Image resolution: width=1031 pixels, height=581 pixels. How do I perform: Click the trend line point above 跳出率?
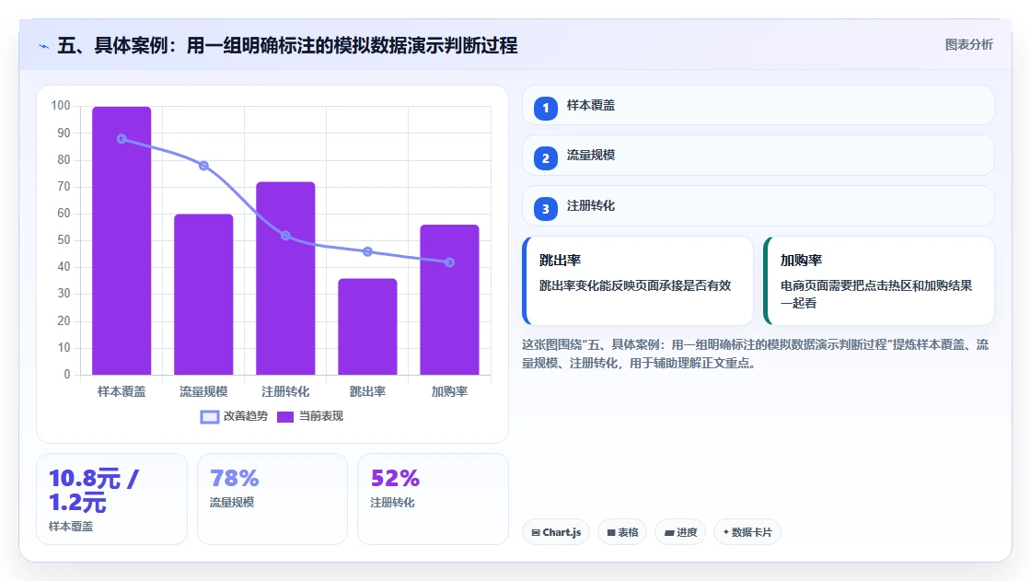(367, 252)
